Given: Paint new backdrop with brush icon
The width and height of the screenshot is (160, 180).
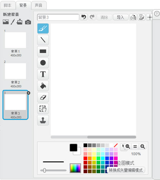Looking at the screenshot, I should click(13, 22).
